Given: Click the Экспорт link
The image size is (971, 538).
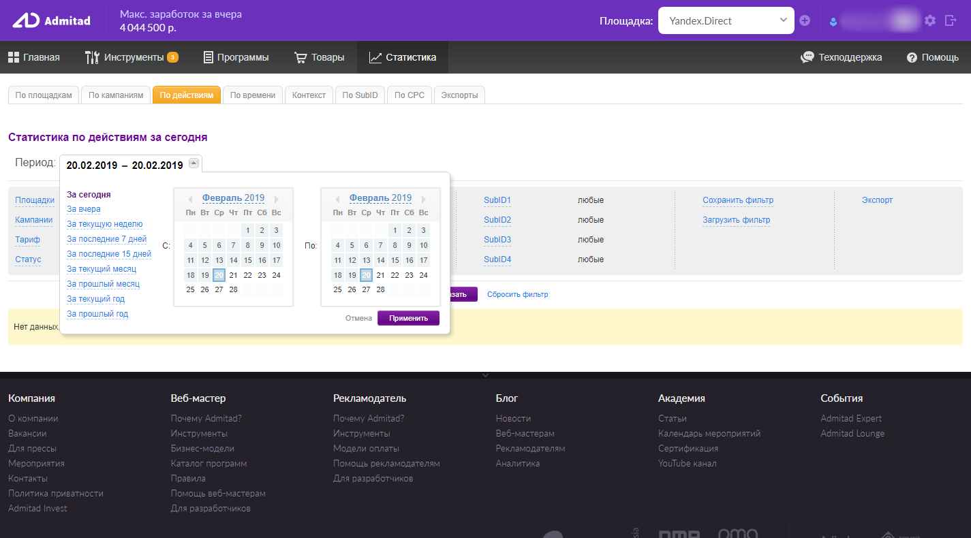Looking at the screenshot, I should (x=877, y=200).
